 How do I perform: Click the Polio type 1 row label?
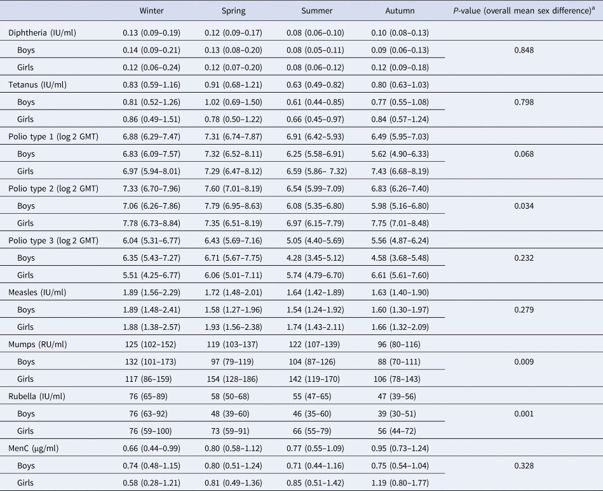pyautogui.click(x=53, y=135)
